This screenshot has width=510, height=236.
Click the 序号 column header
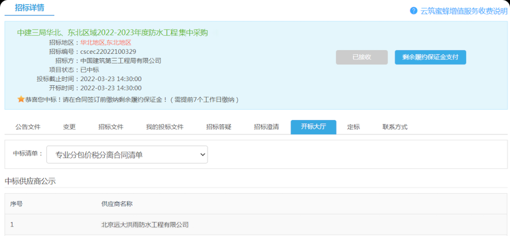[x=16, y=204]
